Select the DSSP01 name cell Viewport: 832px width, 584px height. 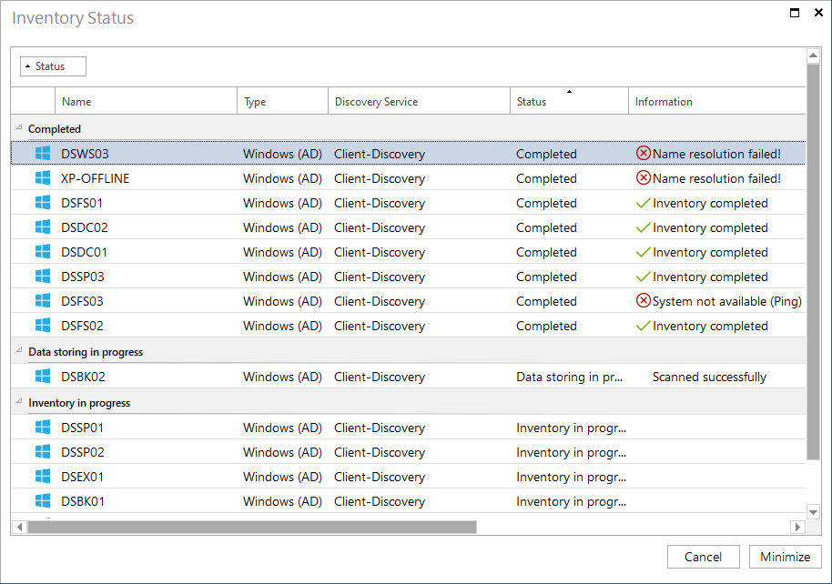82,428
